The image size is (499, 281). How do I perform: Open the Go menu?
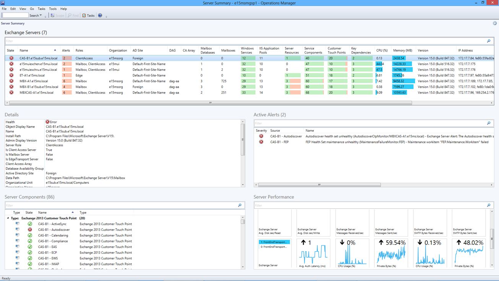[32, 9]
